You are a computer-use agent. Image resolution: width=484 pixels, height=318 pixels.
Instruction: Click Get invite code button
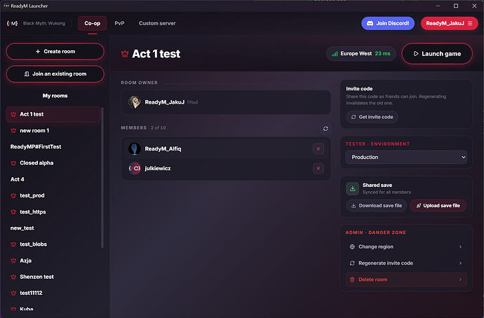point(372,117)
